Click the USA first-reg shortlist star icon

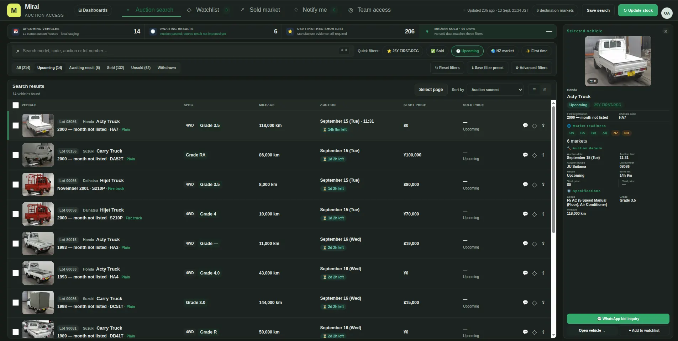[x=290, y=31]
